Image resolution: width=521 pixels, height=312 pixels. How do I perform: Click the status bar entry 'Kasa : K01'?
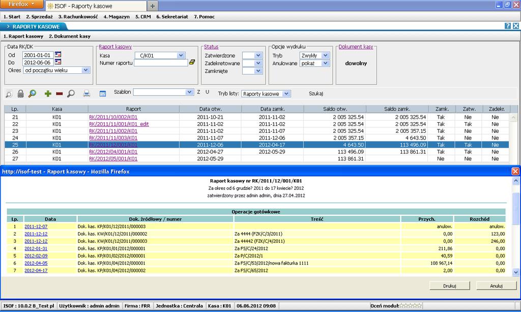[x=219, y=306]
